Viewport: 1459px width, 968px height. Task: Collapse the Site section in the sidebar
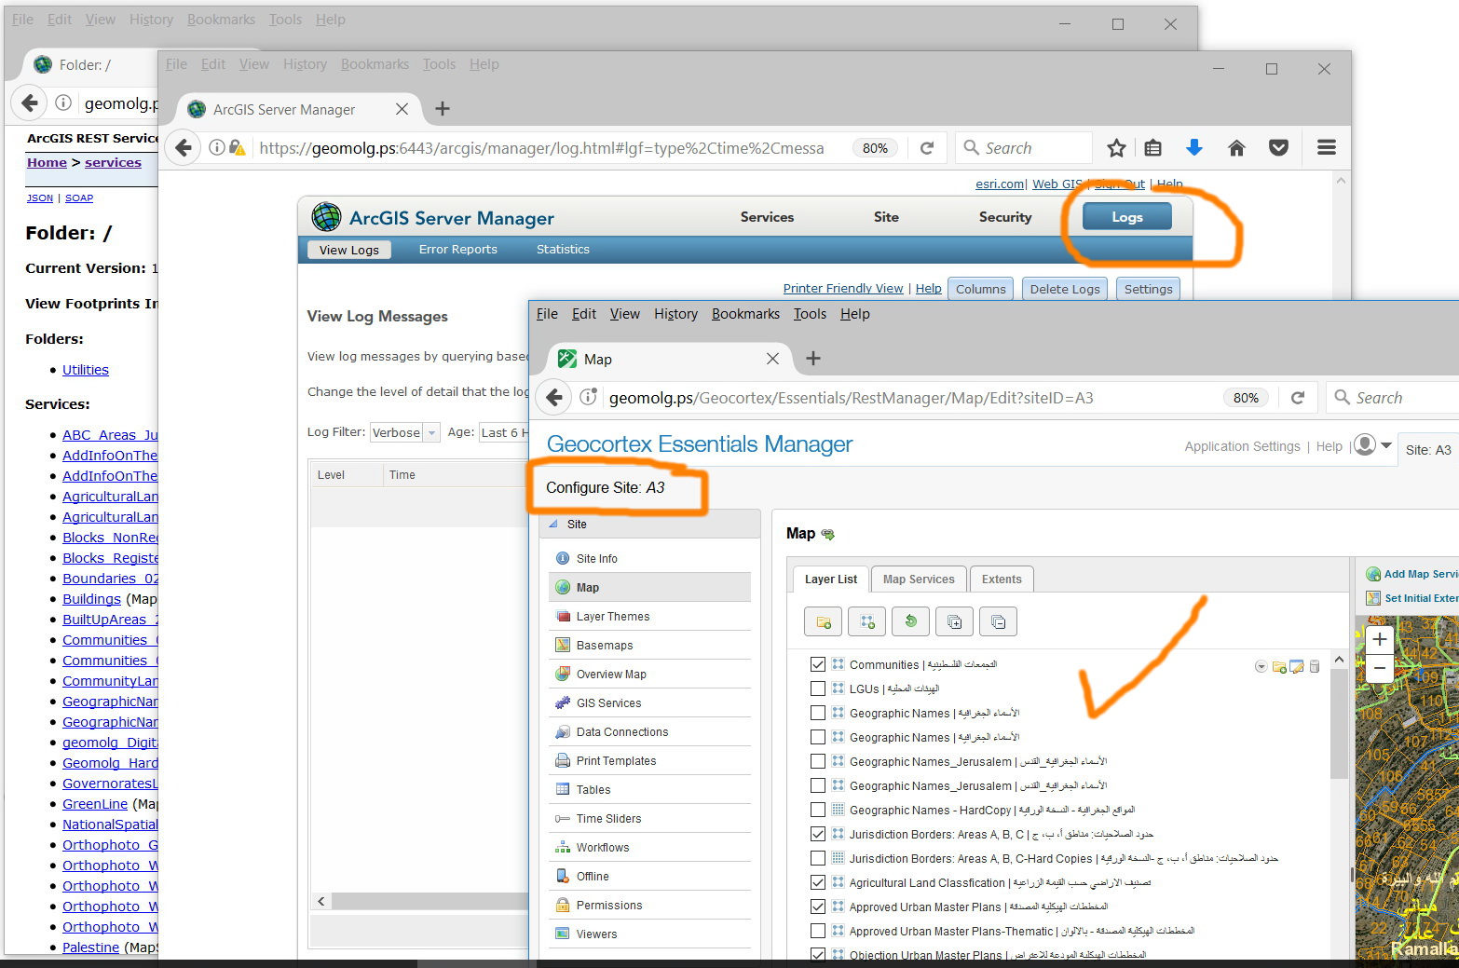point(553,525)
